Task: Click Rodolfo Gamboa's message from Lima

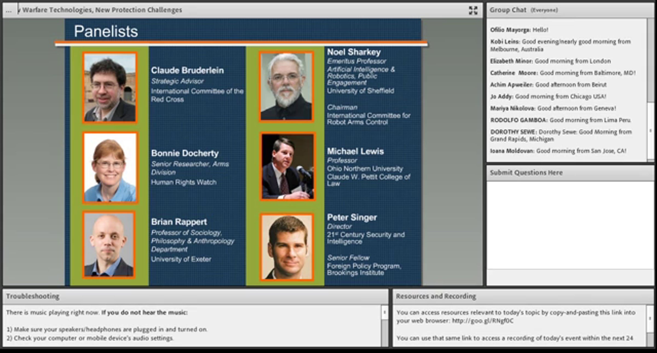Action: pos(561,120)
